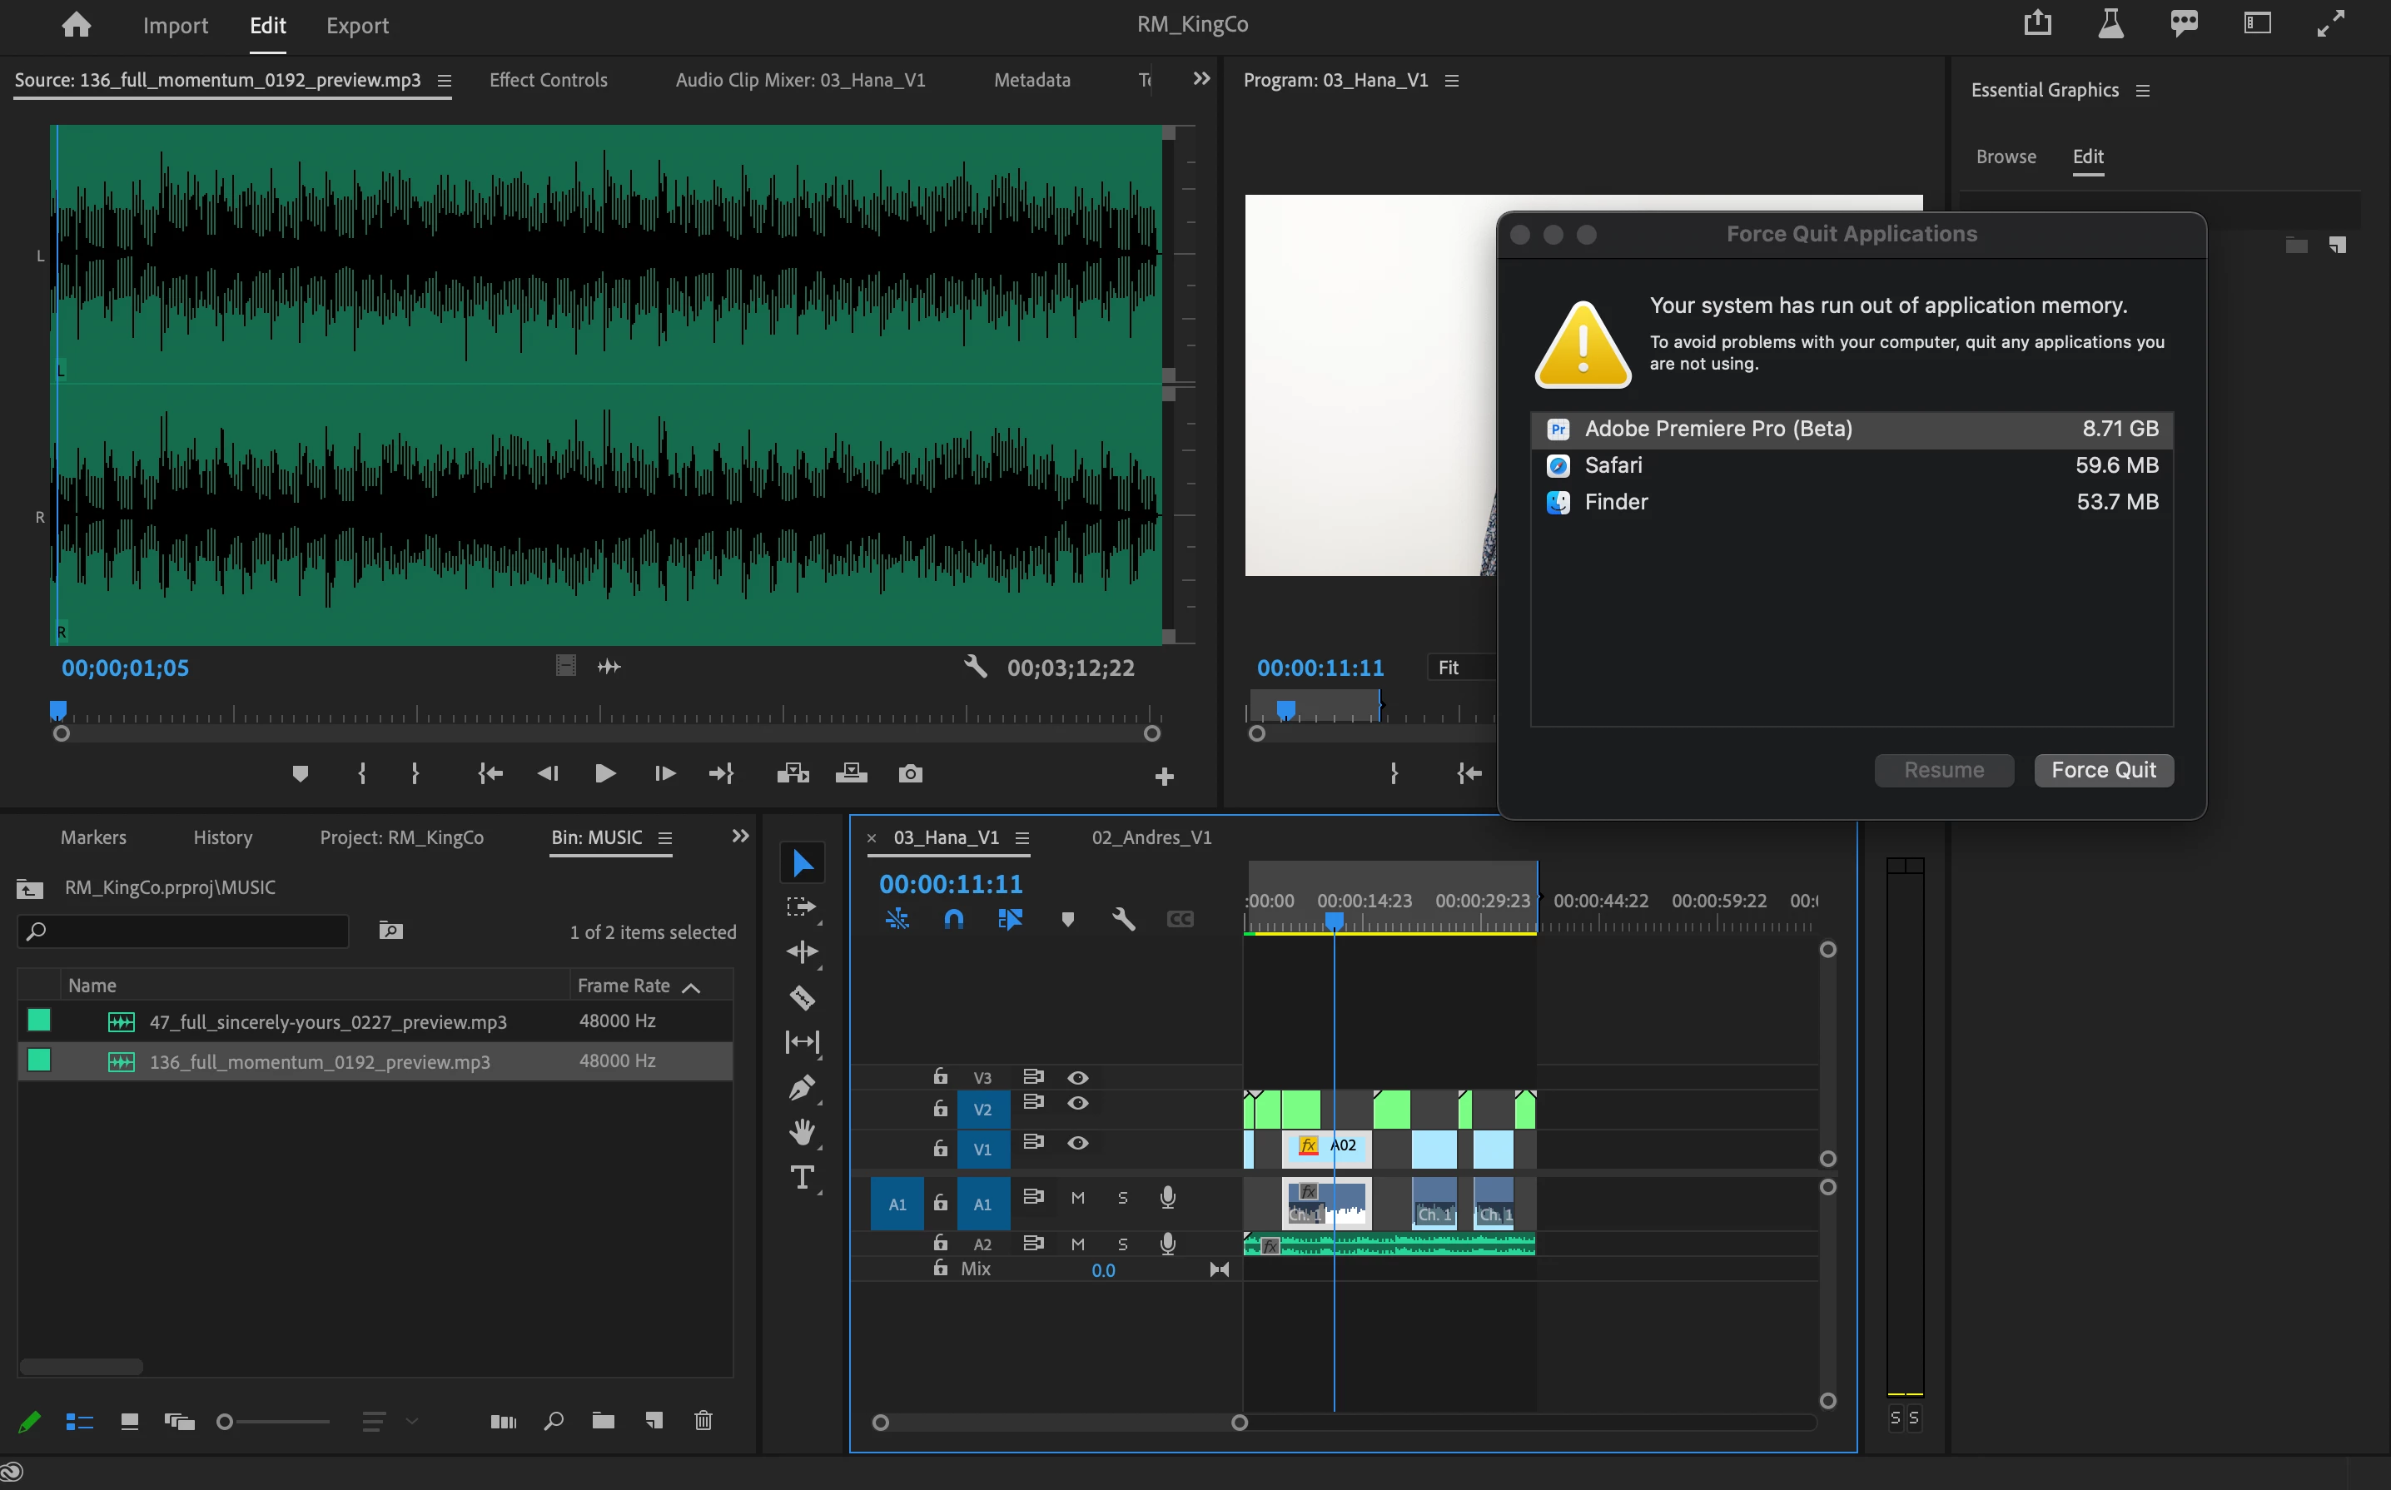
Task: Select the Hand tool
Action: (x=801, y=1132)
